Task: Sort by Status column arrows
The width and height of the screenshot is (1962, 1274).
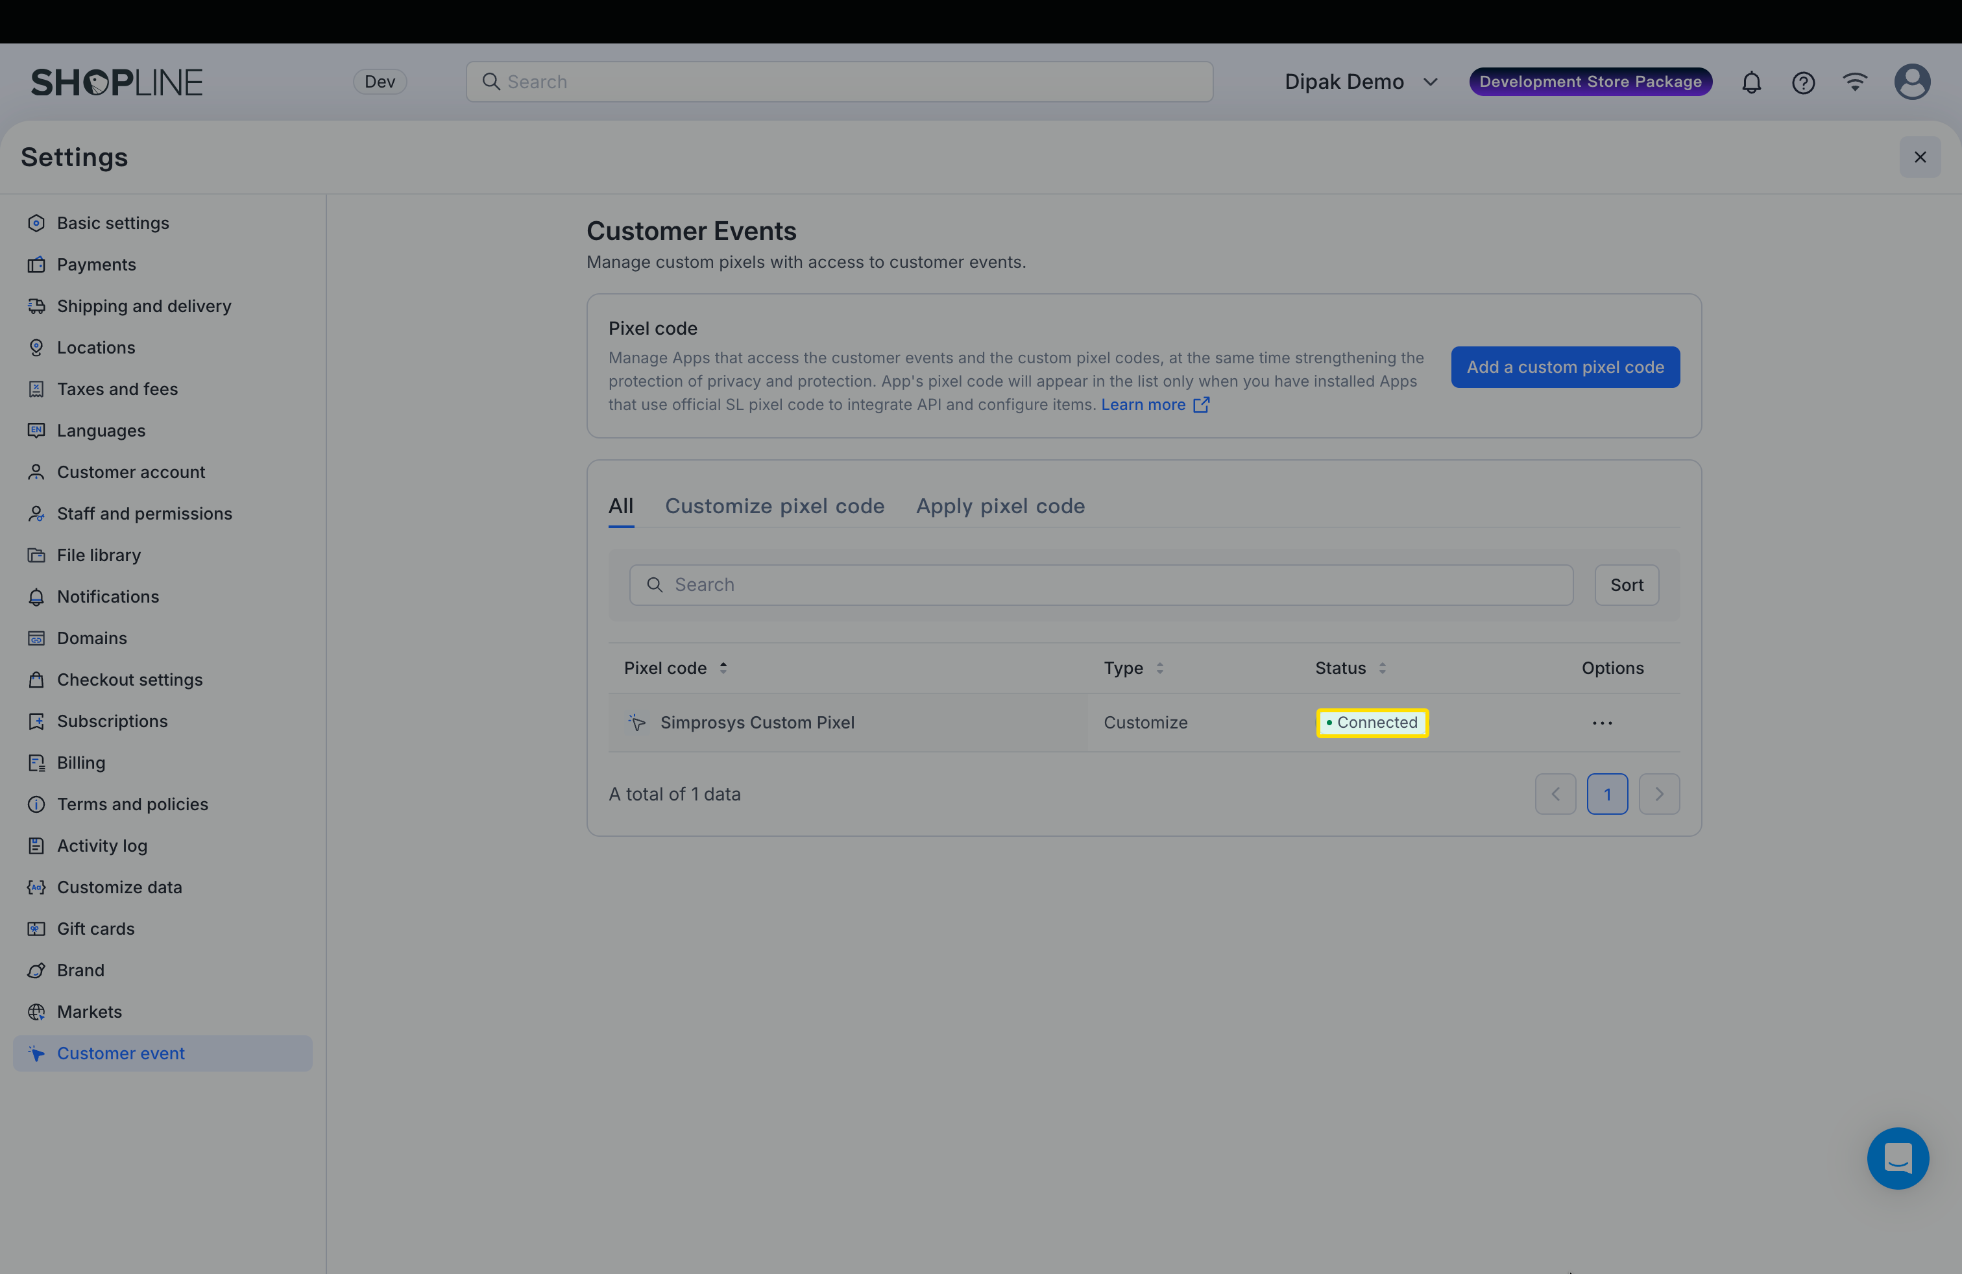Action: [x=1382, y=668]
